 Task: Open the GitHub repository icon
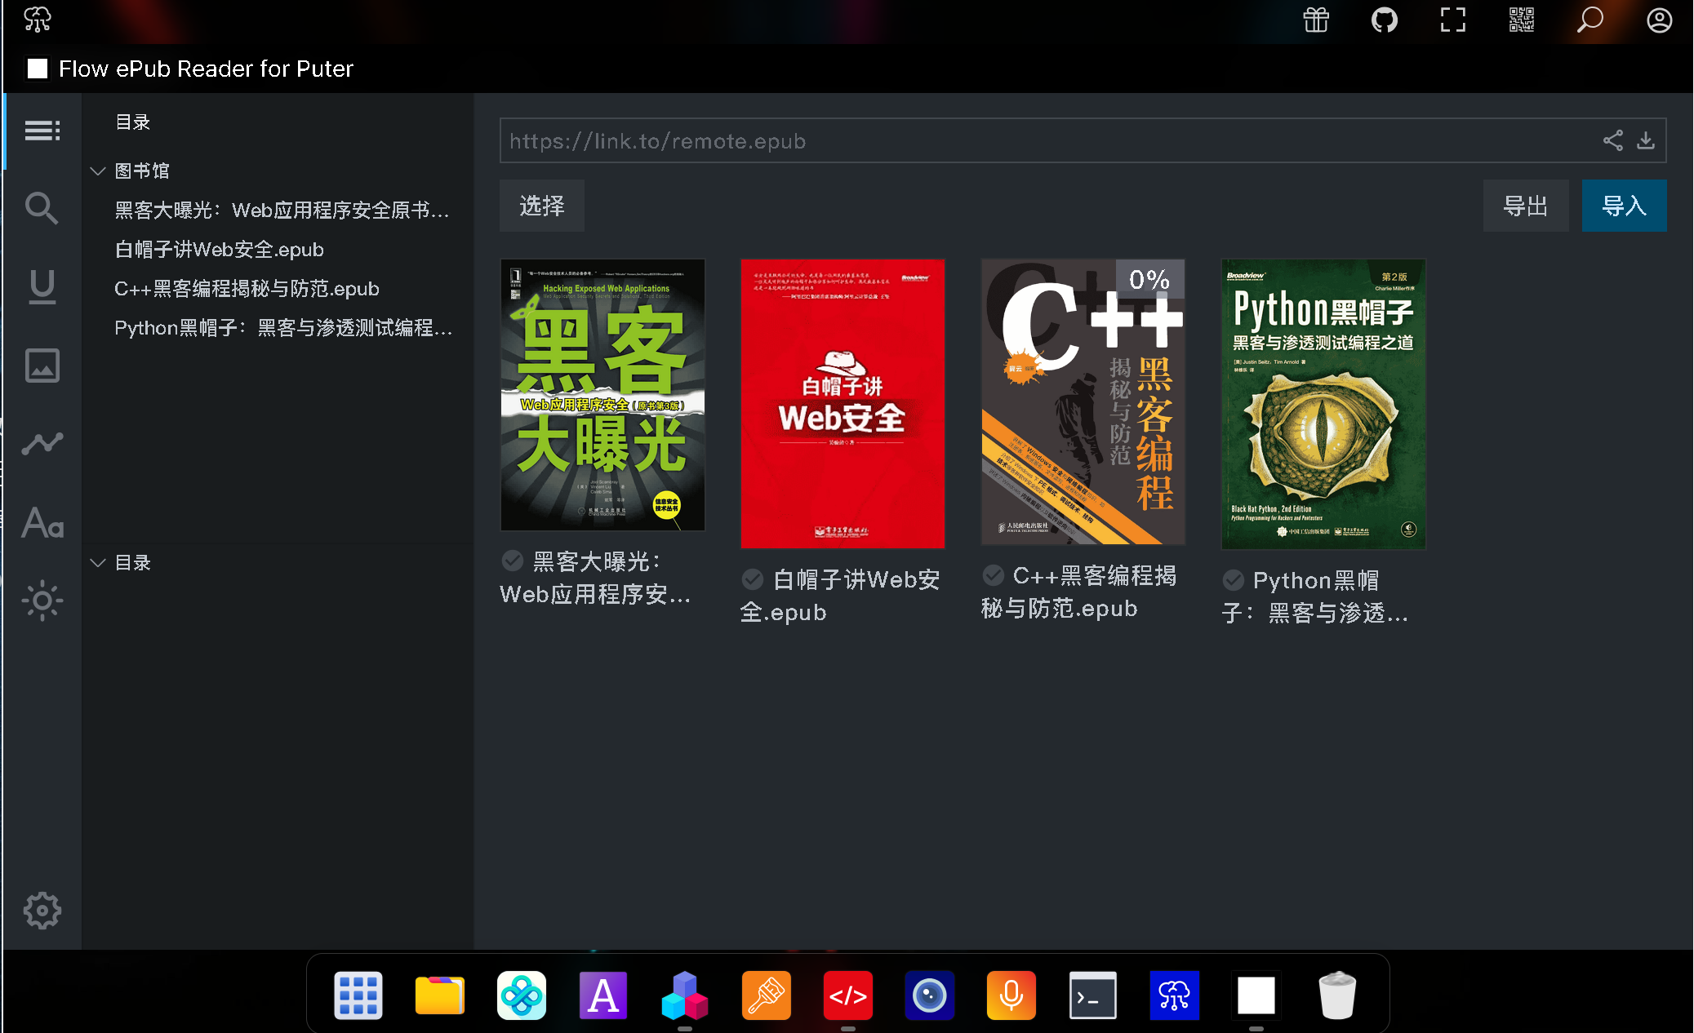1385,20
